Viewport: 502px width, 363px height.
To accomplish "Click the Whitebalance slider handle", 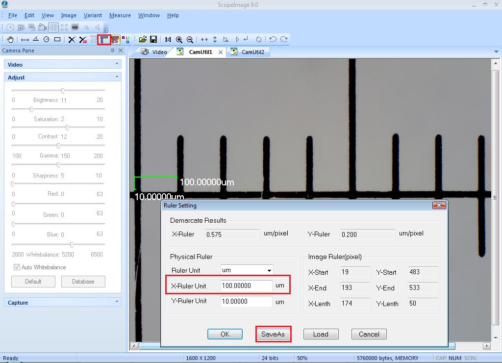I will tap(72, 244).
